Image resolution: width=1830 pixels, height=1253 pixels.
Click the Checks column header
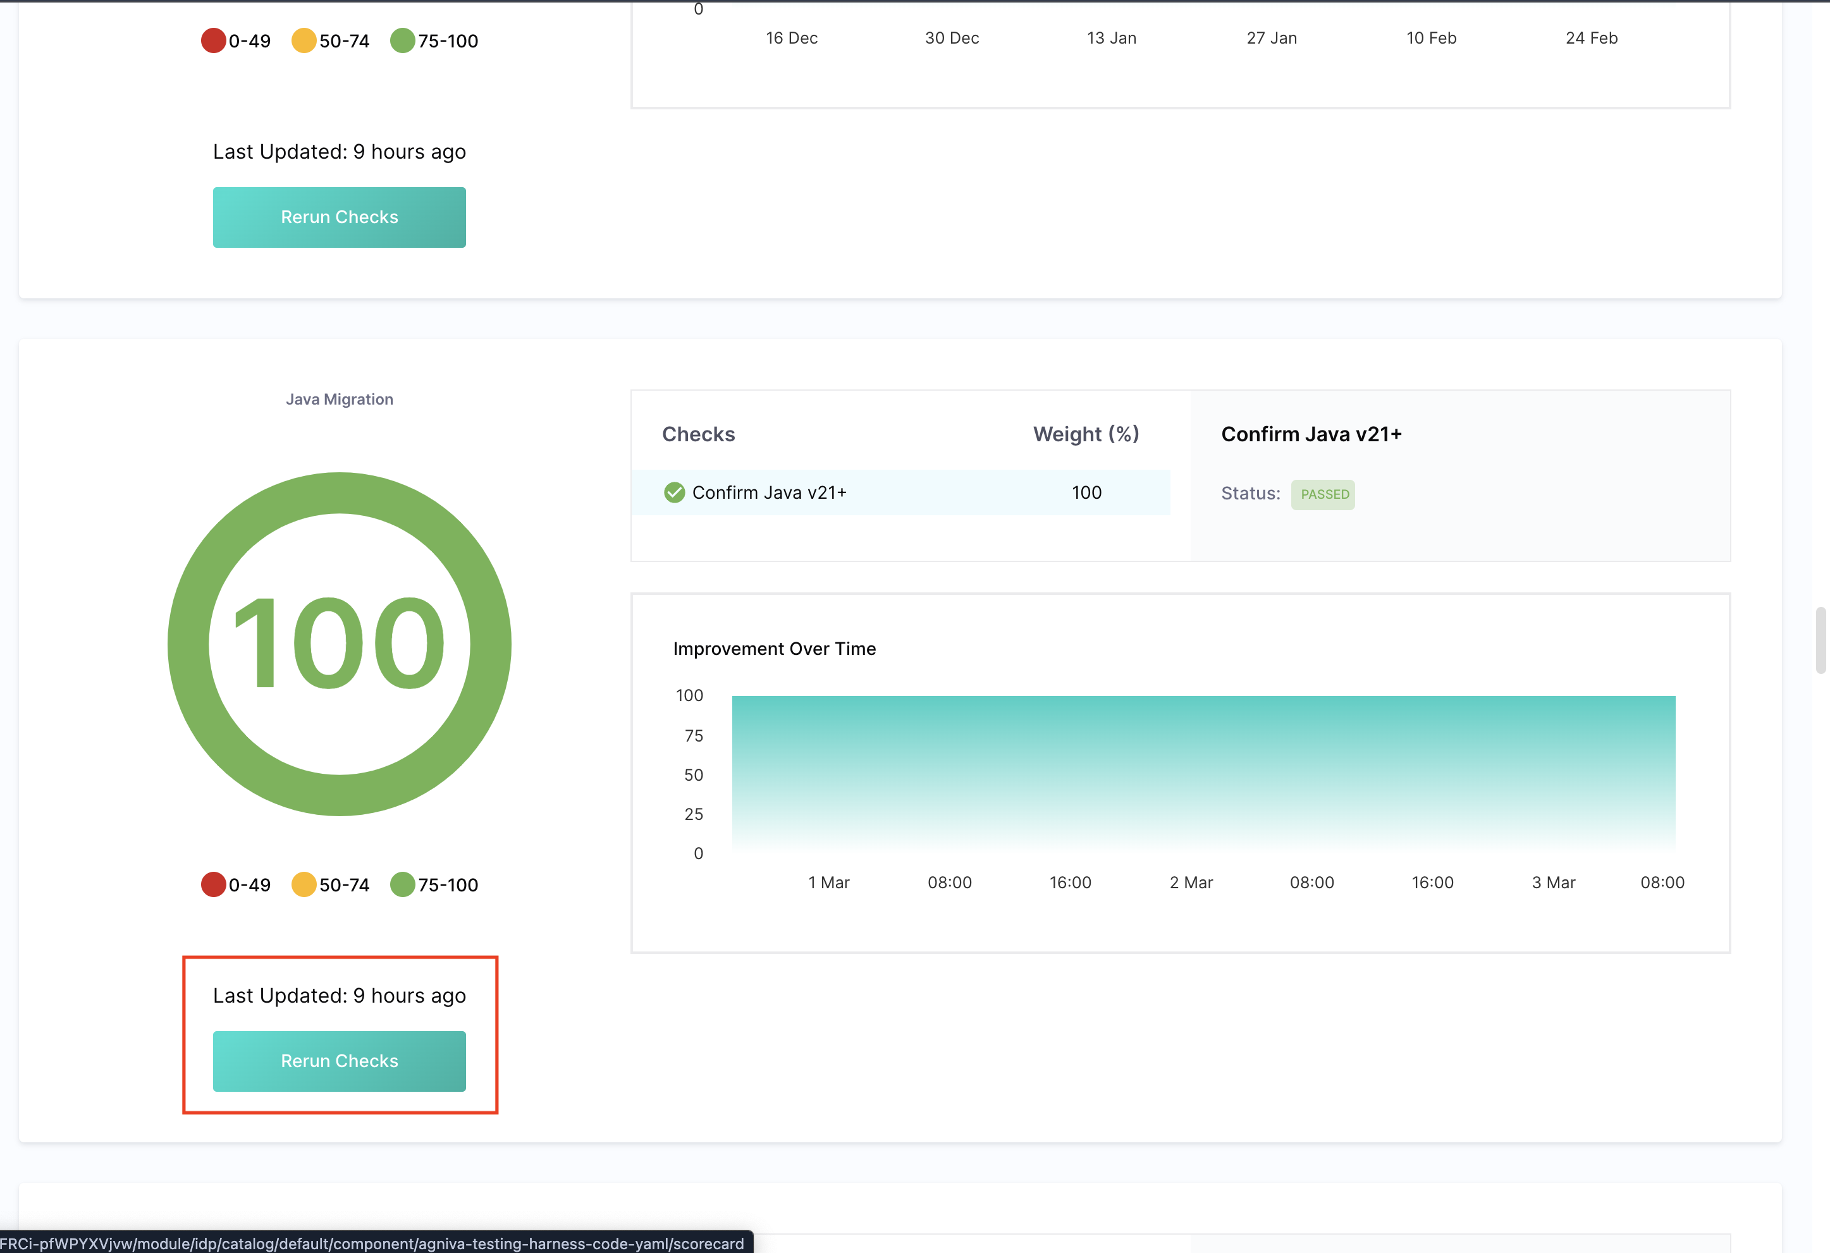(699, 434)
